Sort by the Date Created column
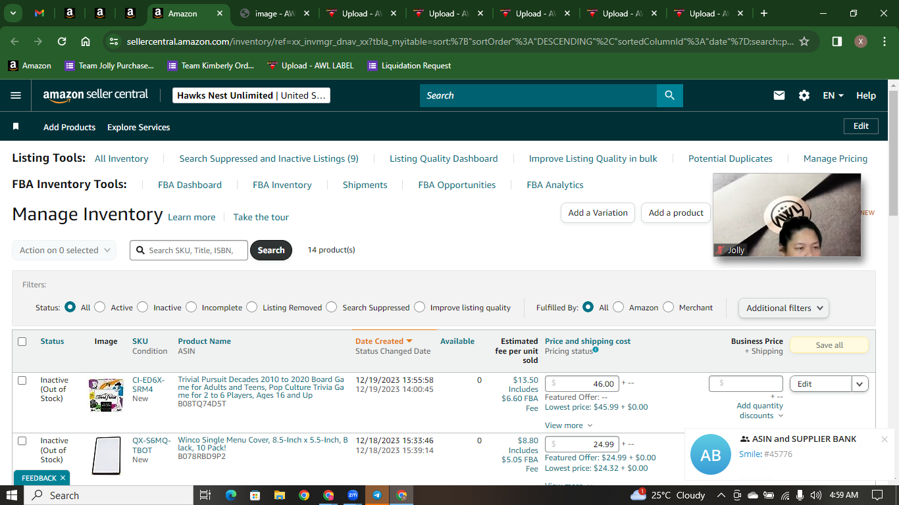Viewport: 899px width, 505px height. coord(384,341)
